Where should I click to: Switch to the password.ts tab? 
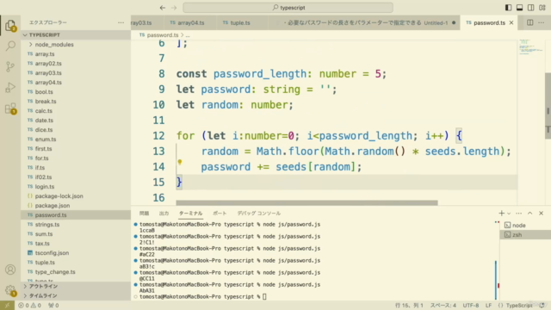[x=489, y=23]
